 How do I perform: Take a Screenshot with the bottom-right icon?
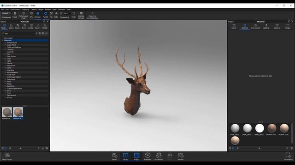[x=288, y=156]
